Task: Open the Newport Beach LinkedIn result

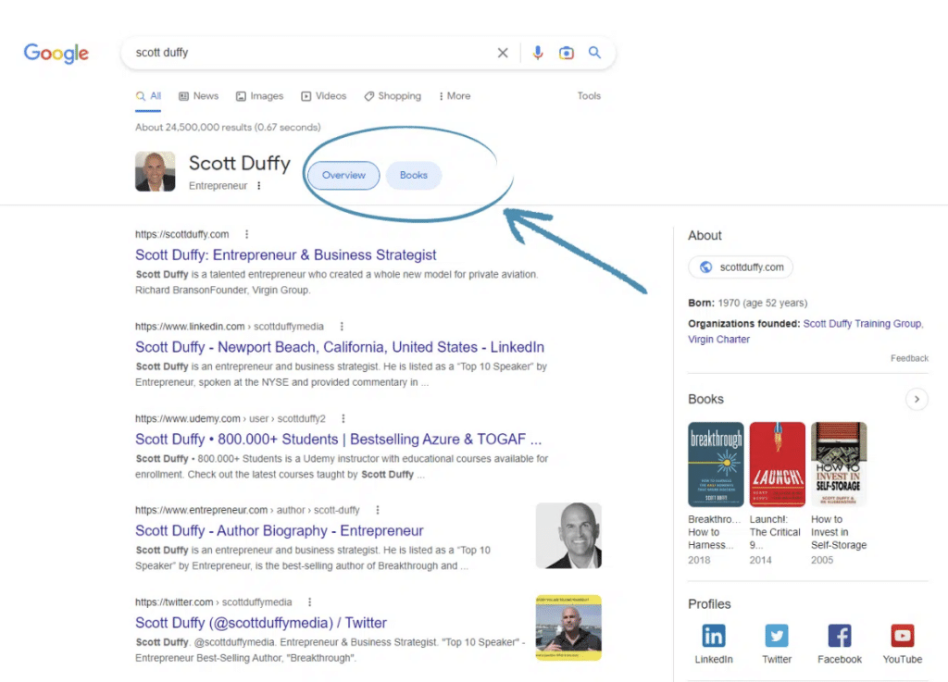Action: tap(340, 347)
